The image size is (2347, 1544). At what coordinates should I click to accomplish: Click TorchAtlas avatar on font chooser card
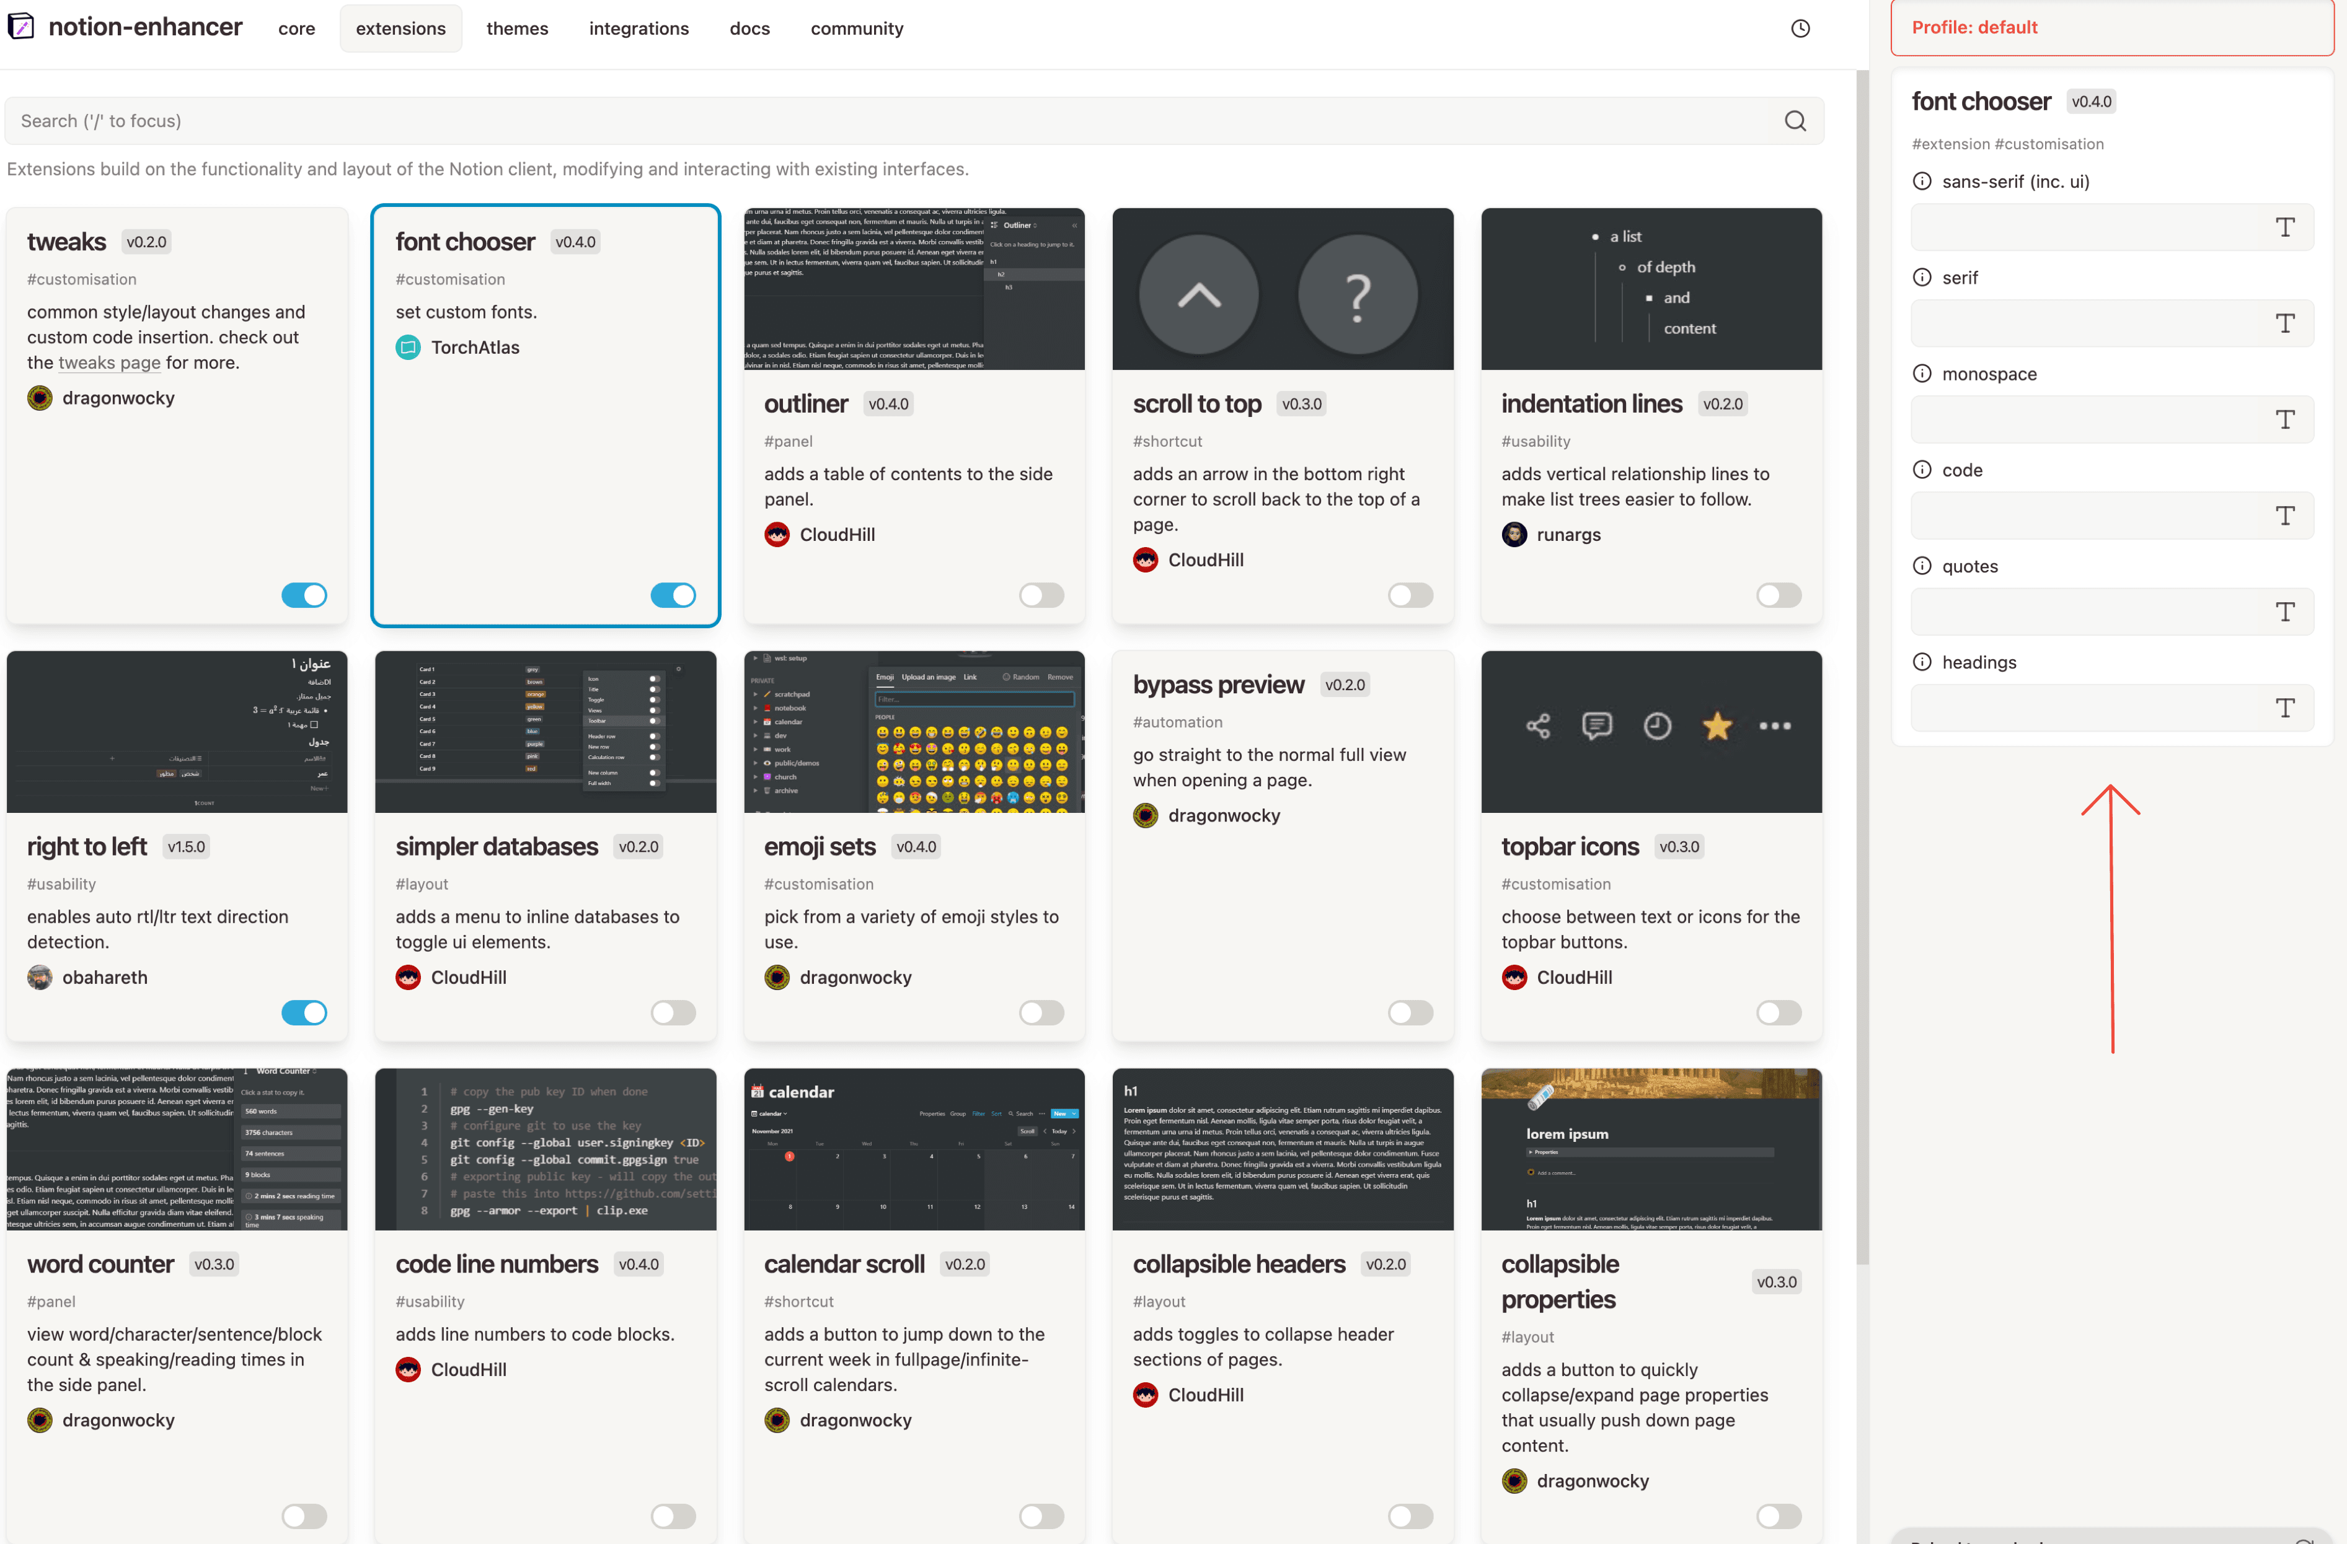coord(409,347)
